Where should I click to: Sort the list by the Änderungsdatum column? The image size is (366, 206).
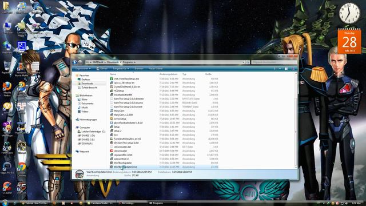pyautogui.click(x=168, y=74)
